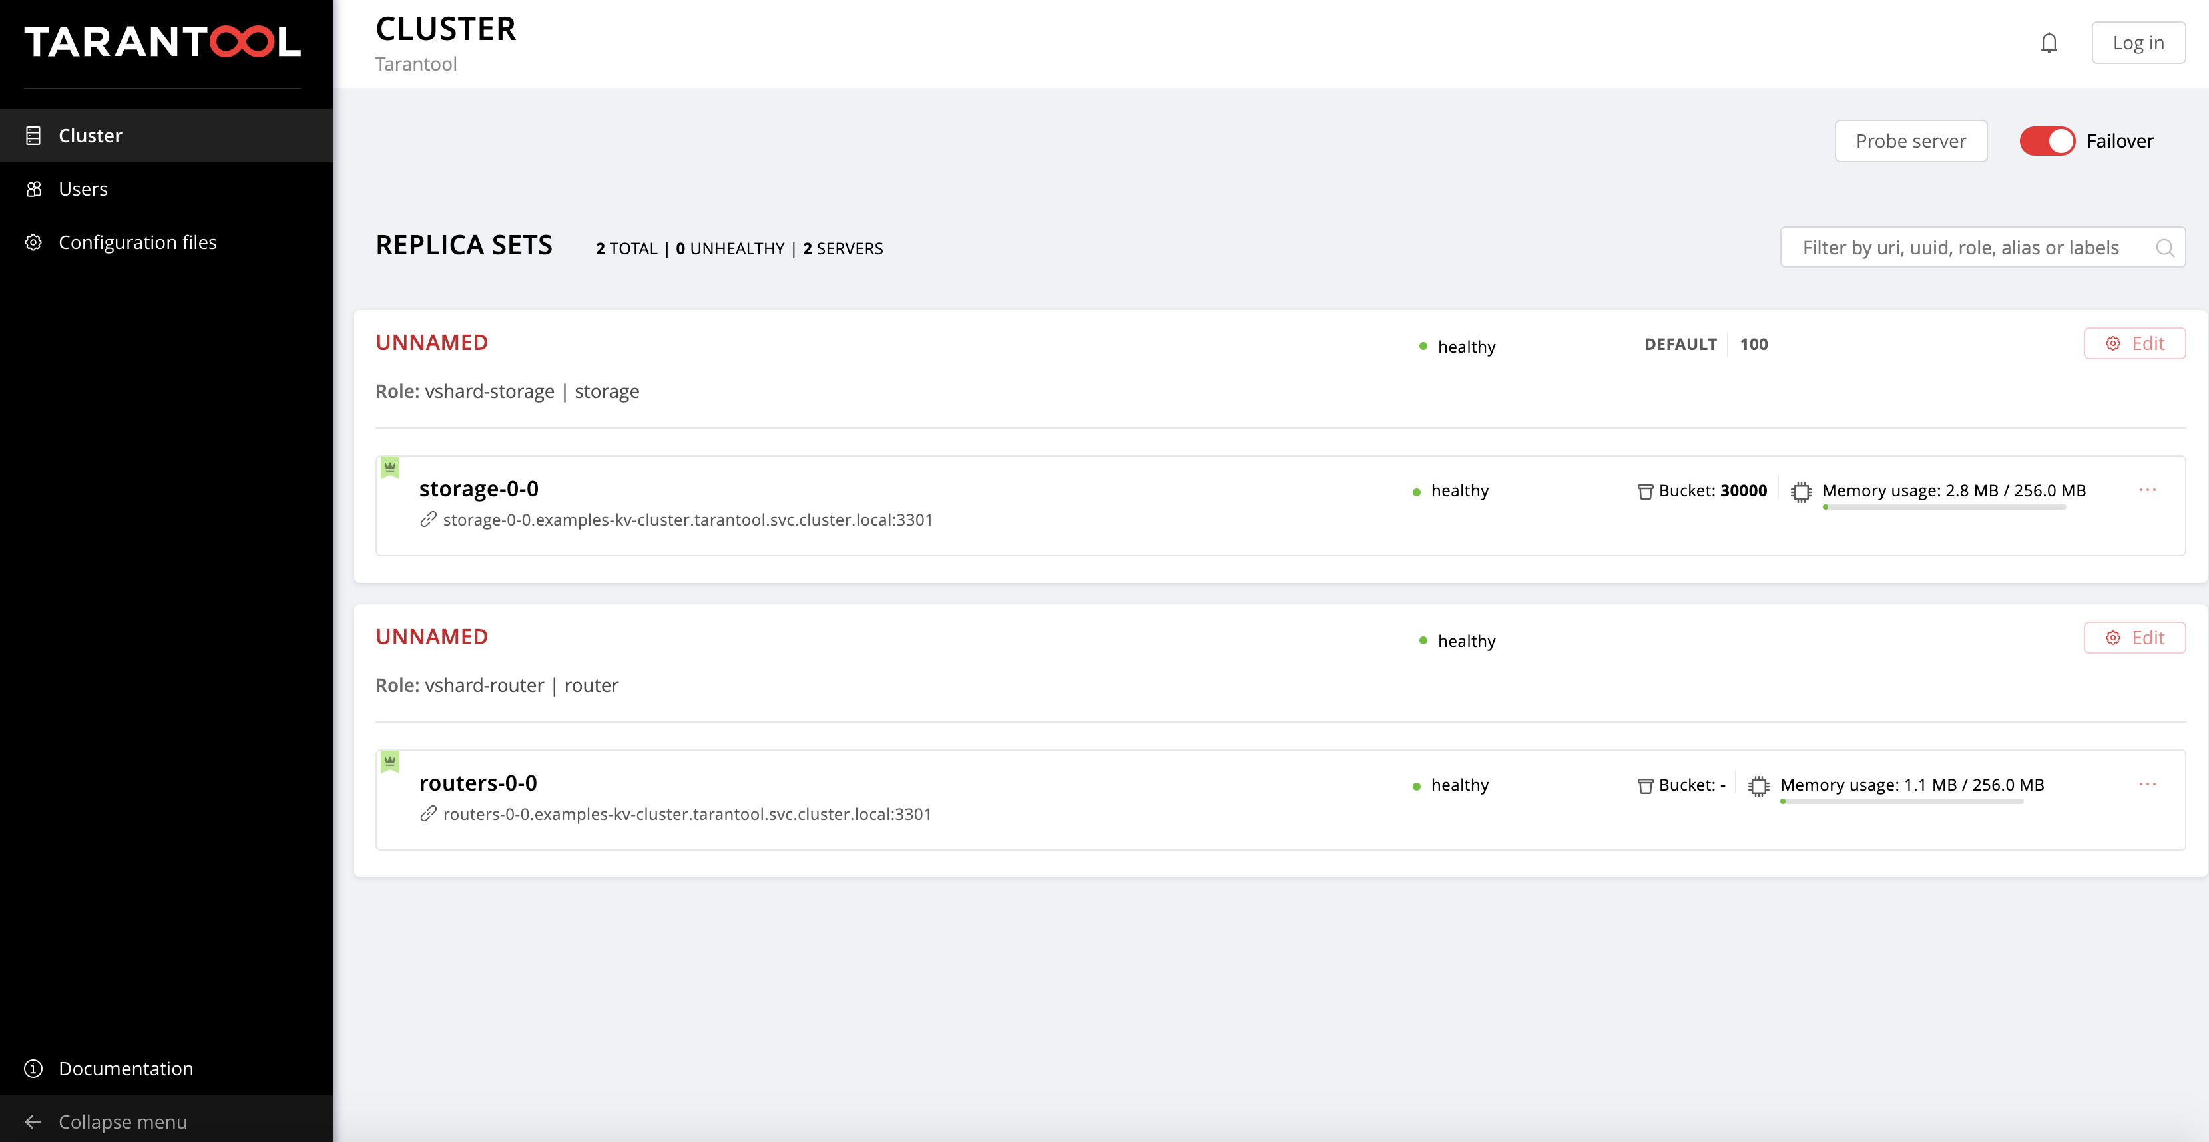Click the search magnifier icon in filter field
2209x1142 pixels.
[x=2164, y=248]
